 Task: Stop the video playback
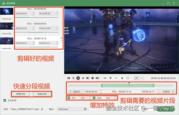click(x=93, y=78)
